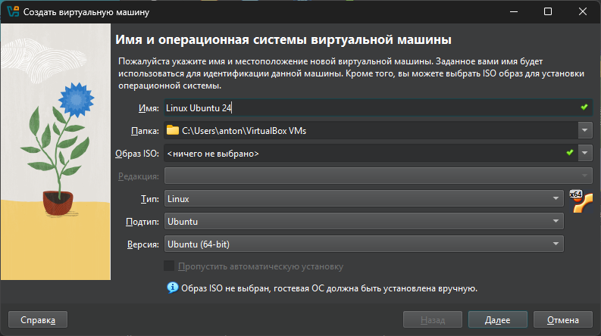Click green checkmark in Образ ISO field
The height and width of the screenshot is (336, 601).
(570, 153)
